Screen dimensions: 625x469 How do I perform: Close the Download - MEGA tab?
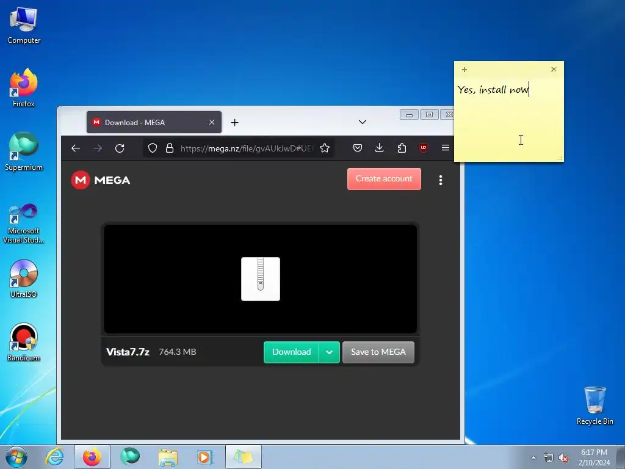click(x=212, y=122)
